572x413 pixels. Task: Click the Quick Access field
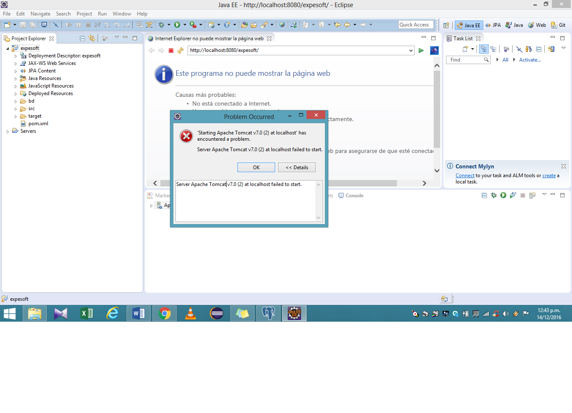[416, 25]
